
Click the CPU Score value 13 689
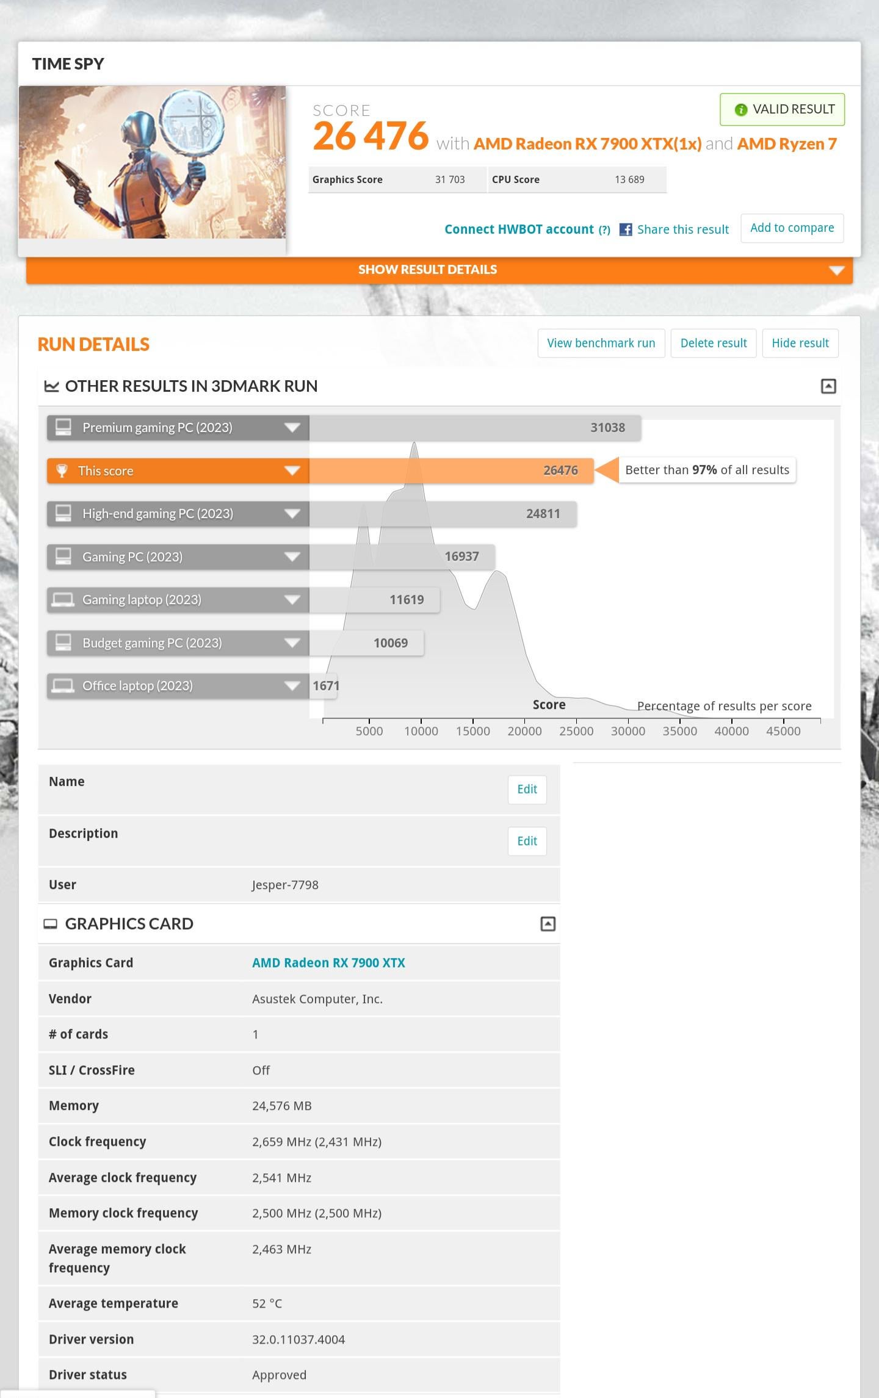click(629, 179)
